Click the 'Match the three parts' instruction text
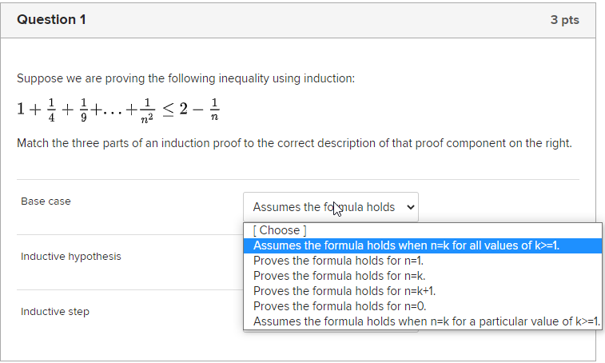Image resolution: width=605 pixels, height=363 pixels. (294, 143)
